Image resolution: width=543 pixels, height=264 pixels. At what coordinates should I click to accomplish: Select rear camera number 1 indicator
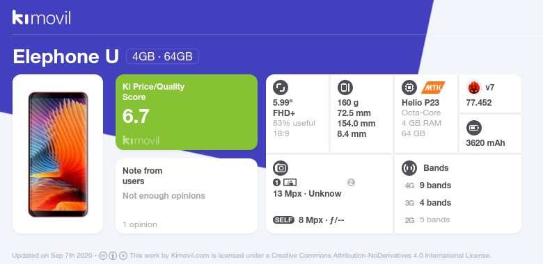[276, 183]
